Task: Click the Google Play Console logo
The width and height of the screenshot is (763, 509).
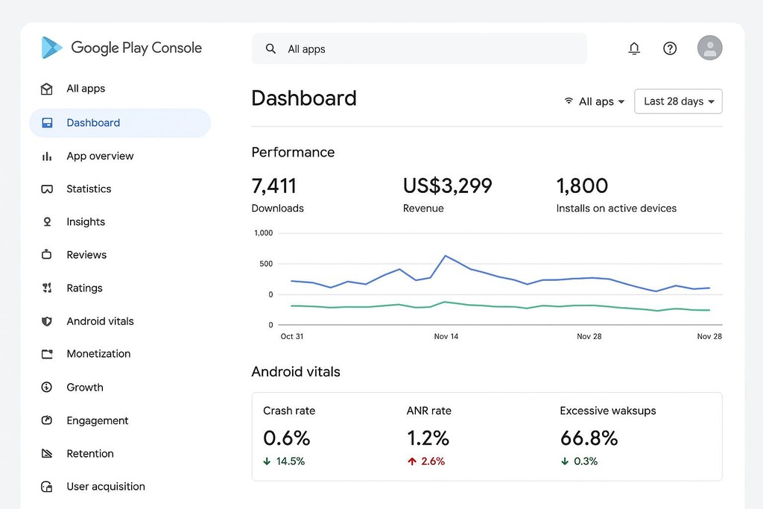Action: coord(52,48)
